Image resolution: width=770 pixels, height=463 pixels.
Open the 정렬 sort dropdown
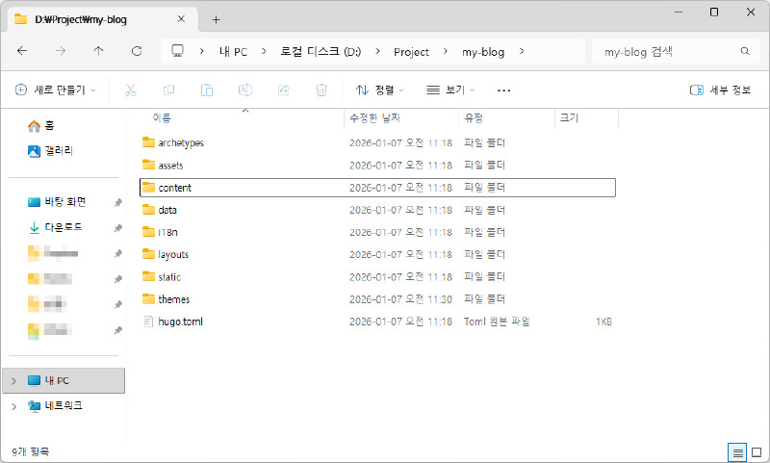[x=380, y=90]
